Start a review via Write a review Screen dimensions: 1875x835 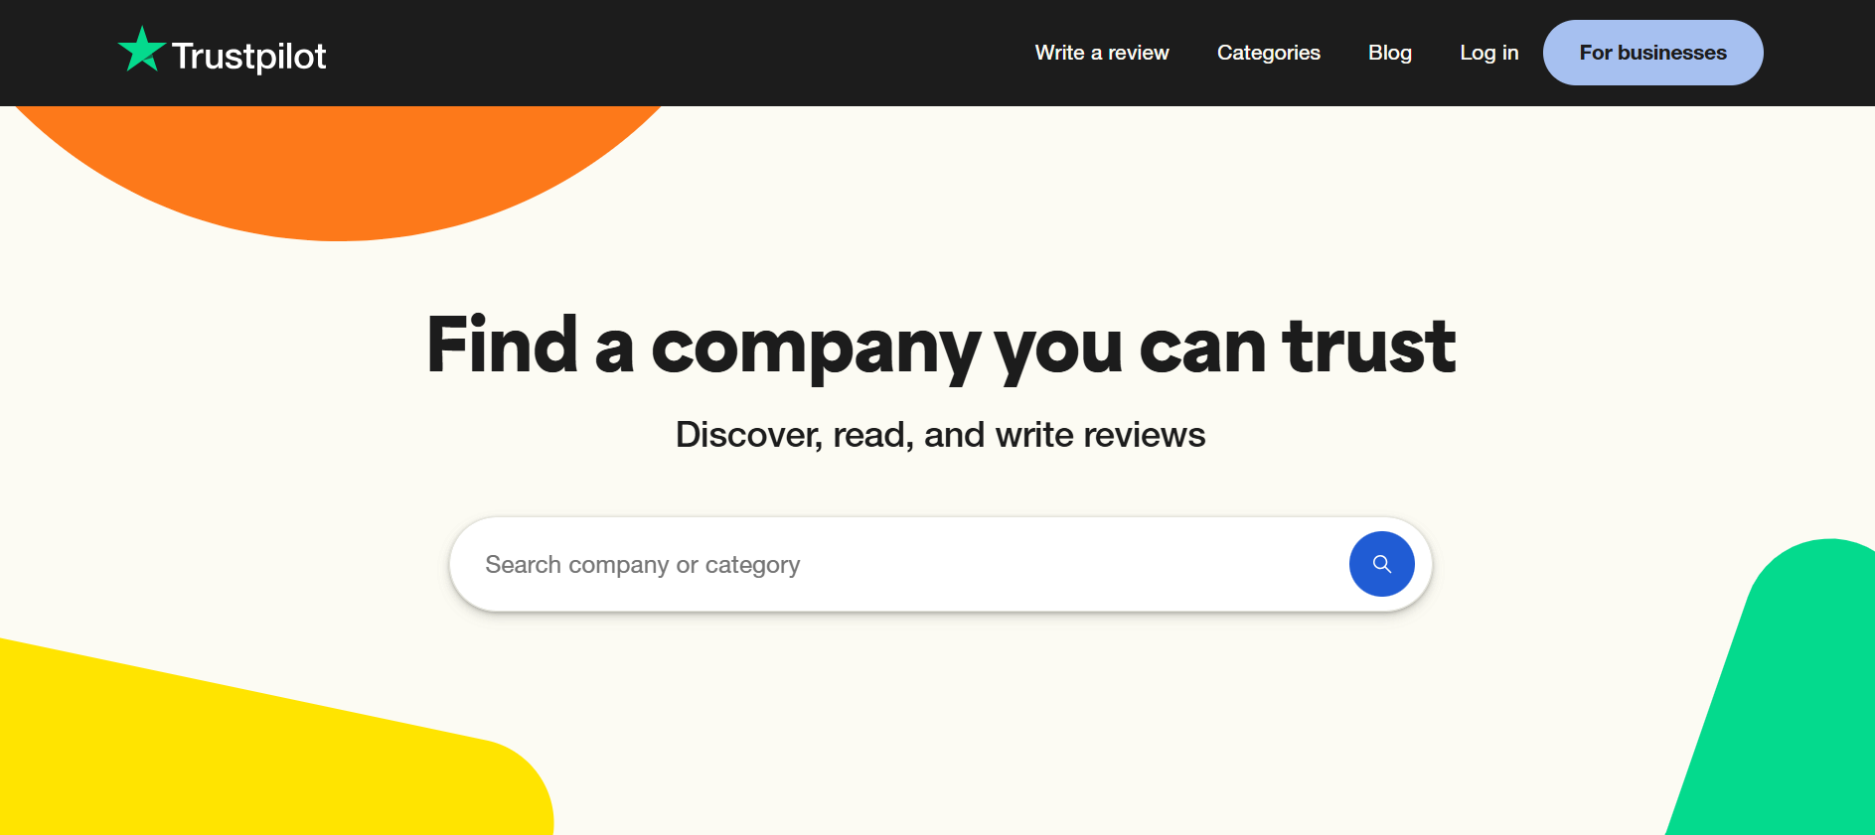(x=1102, y=53)
